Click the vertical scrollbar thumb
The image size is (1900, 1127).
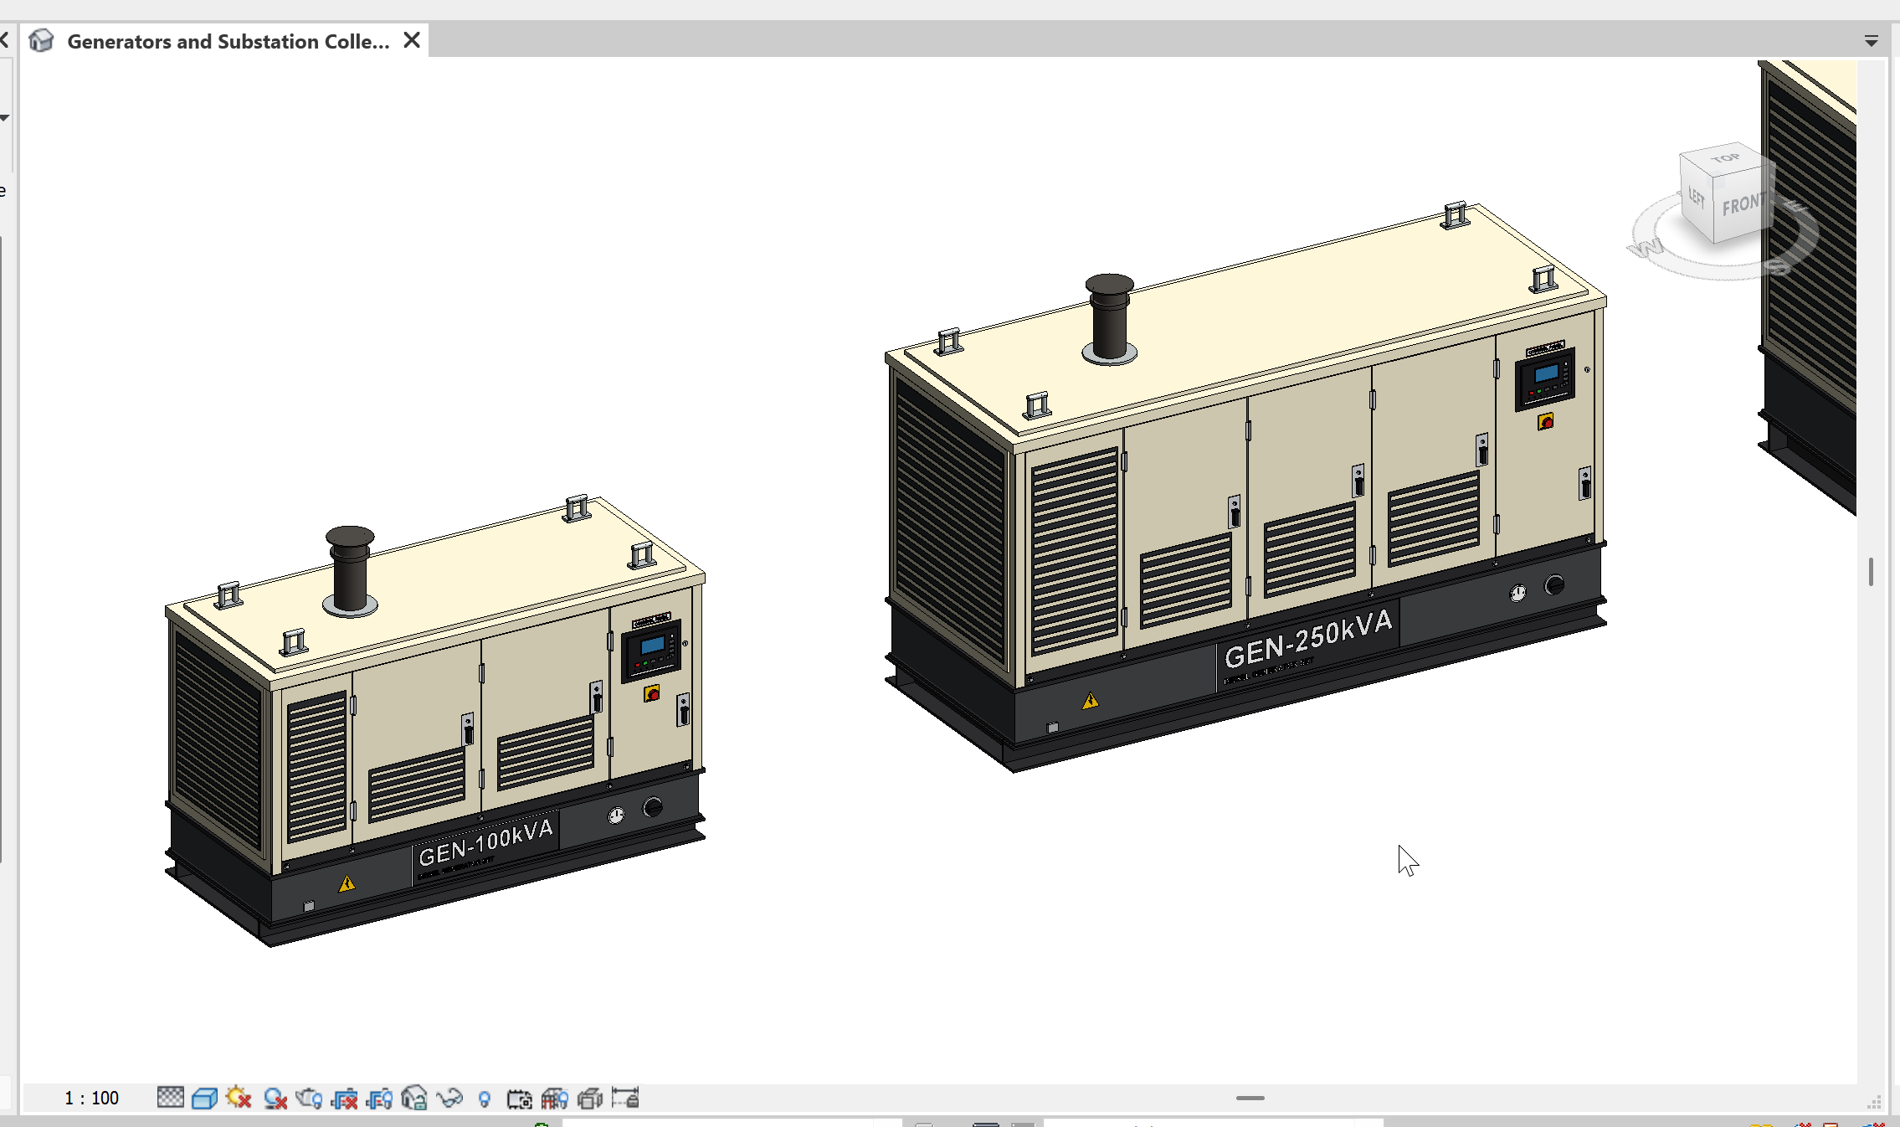point(1870,572)
